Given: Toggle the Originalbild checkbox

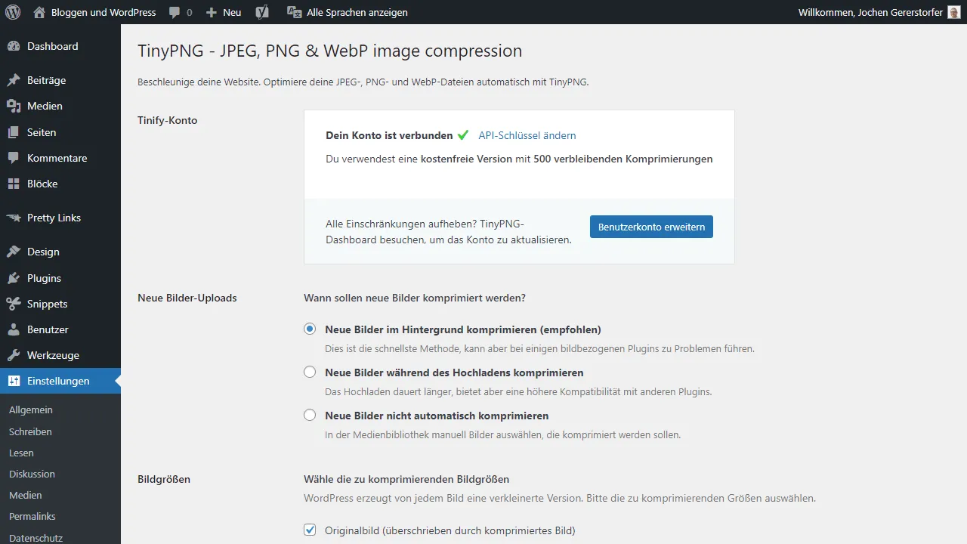Looking at the screenshot, I should 310,530.
